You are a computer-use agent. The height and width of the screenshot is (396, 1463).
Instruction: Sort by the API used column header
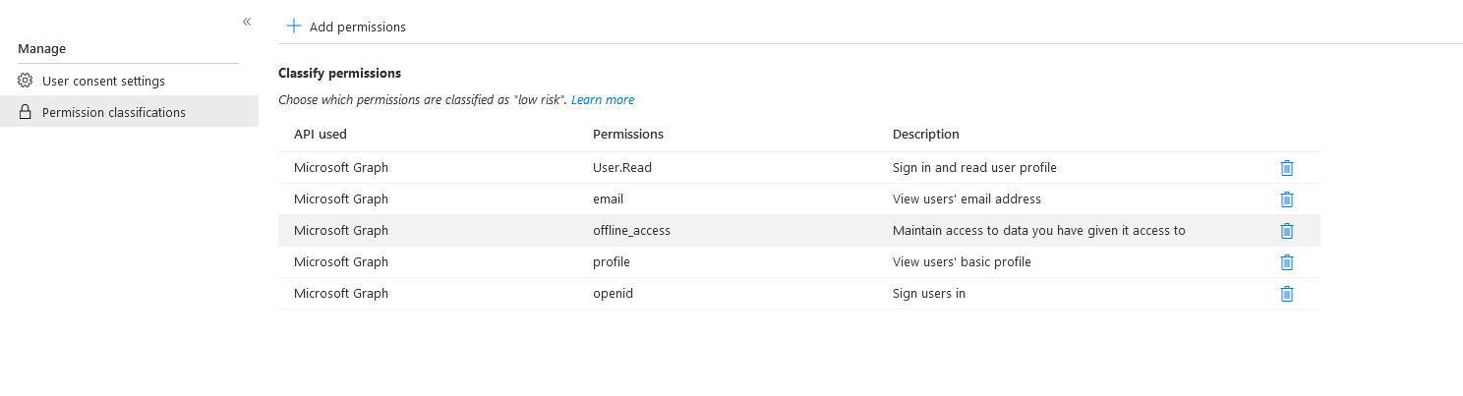pyautogui.click(x=320, y=134)
